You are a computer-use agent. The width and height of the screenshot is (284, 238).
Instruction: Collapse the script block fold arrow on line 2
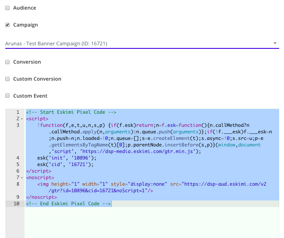(x=22, y=119)
